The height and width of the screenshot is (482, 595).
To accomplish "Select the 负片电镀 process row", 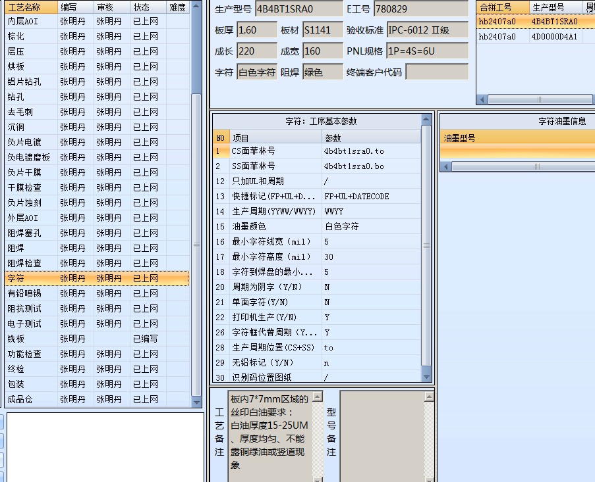I will tap(97, 143).
